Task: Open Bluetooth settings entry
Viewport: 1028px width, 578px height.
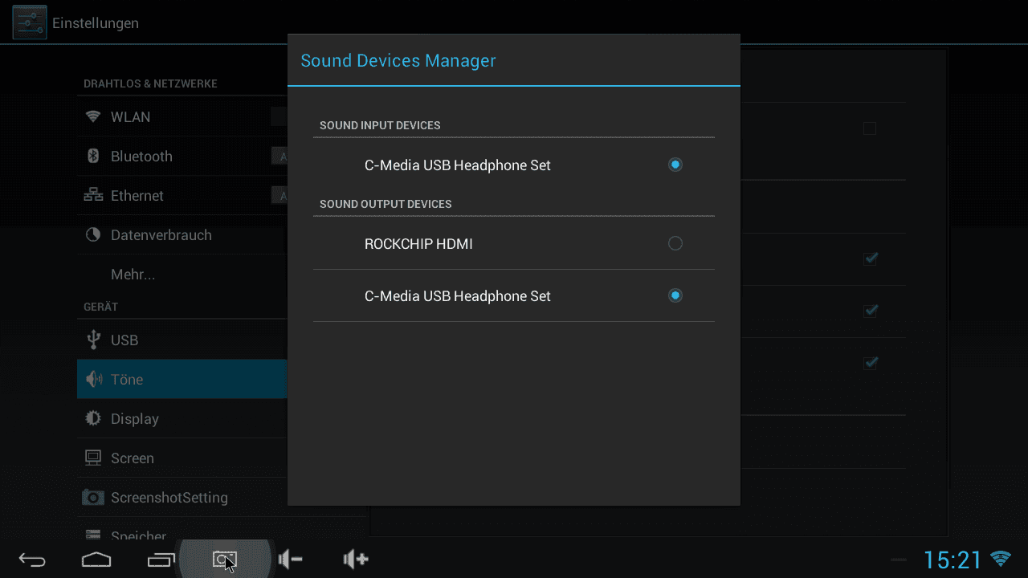Action: click(x=182, y=157)
